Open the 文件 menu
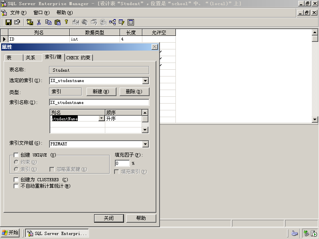The width and height of the screenshot is (319, 239). (18, 13)
